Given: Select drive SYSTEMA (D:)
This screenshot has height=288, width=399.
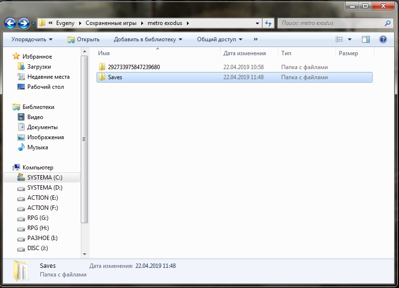Looking at the screenshot, I should 45,188.
